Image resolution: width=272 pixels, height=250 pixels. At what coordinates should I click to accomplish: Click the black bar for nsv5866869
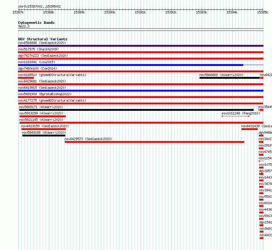(x=230, y=78)
